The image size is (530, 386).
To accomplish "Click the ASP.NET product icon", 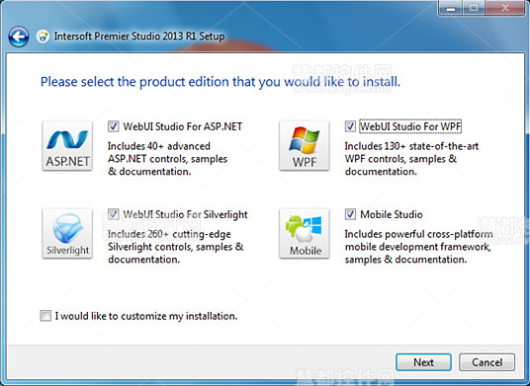I will (67, 146).
